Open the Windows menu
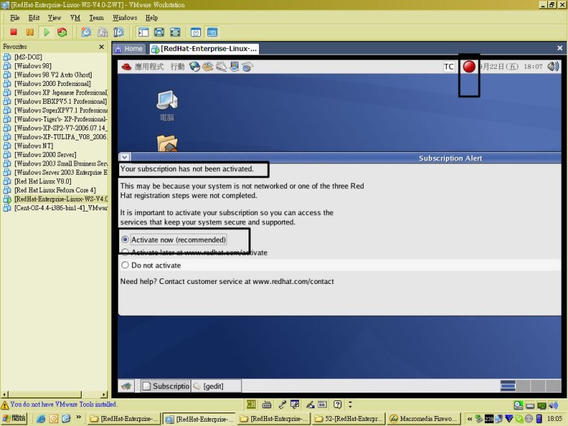 pyautogui.click(x=125, y=18)
